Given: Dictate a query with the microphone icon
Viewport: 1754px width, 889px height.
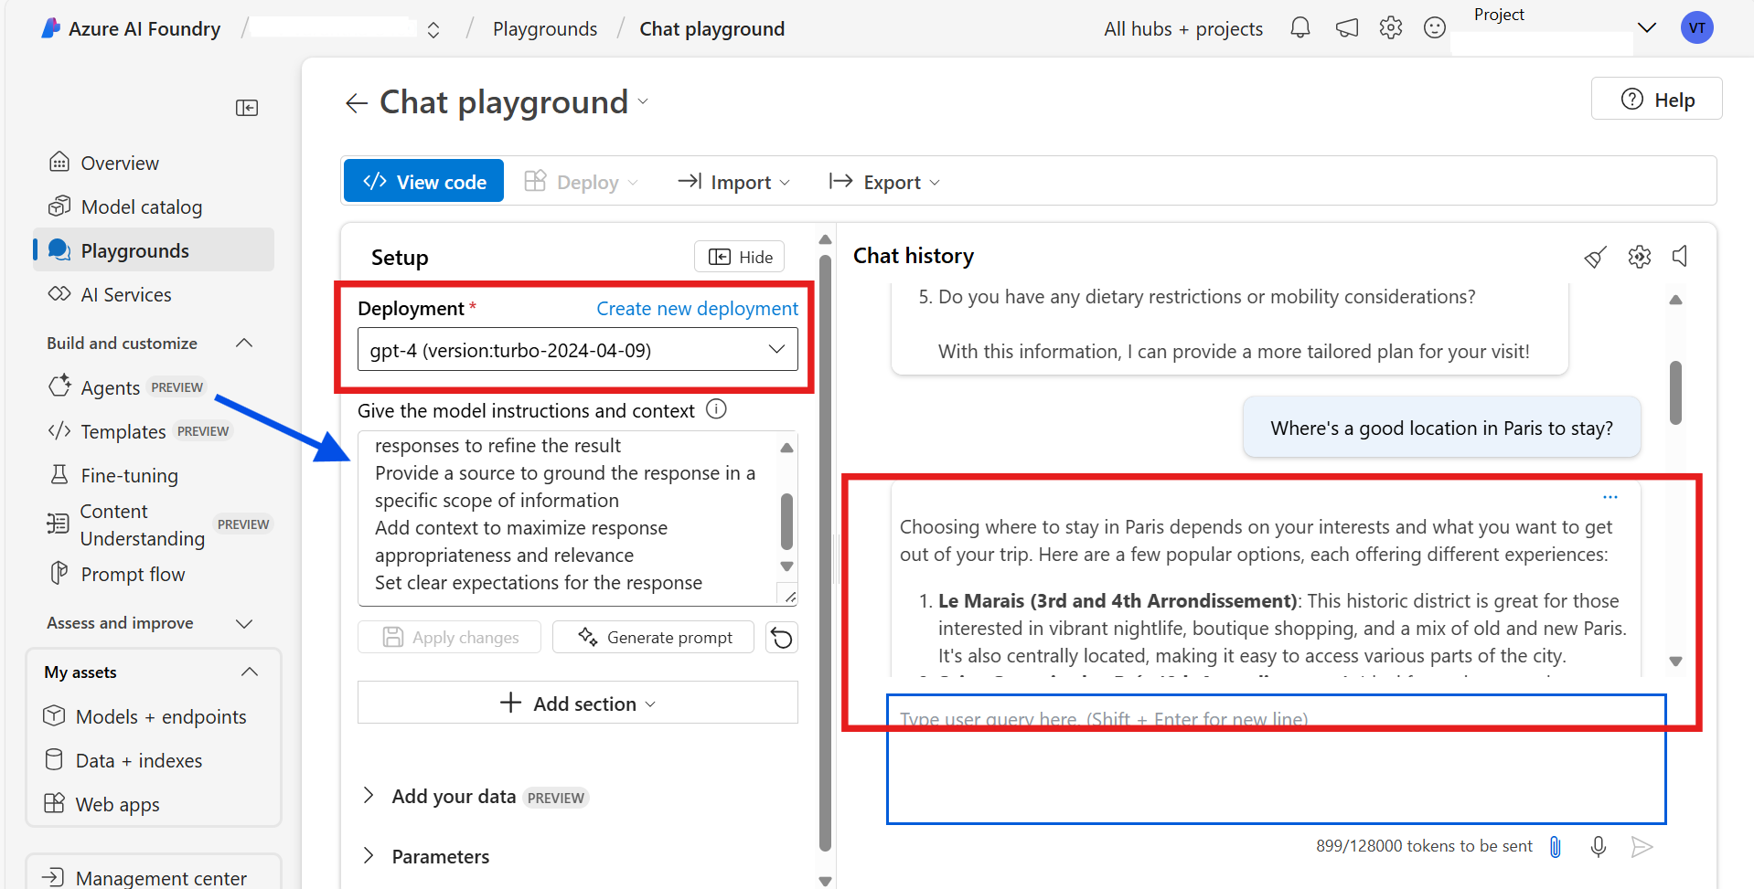Looking at the screenshot, I should (x=1599, y=847).
